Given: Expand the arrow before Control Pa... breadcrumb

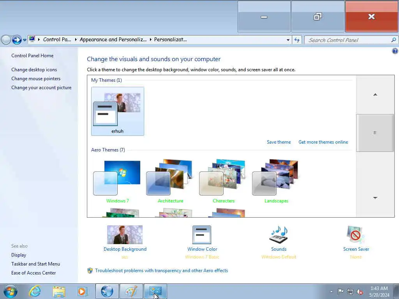Looking at the screenshot, I should (x=39, y=40).
